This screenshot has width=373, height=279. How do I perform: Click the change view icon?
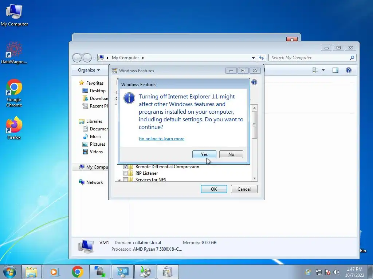(x=315, y=70)
